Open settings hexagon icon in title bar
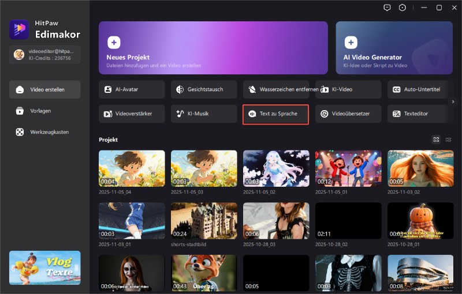The height and width of the screenshot is (294, 462). click(x=403, y=7)
